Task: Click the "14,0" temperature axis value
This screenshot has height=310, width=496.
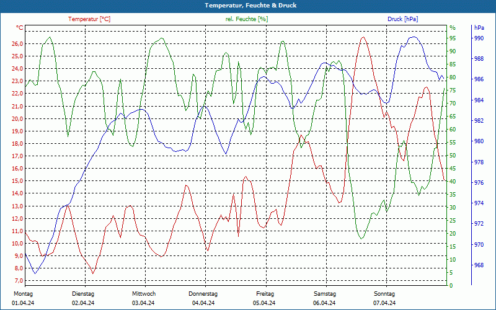Action: [x=17, y=193]
